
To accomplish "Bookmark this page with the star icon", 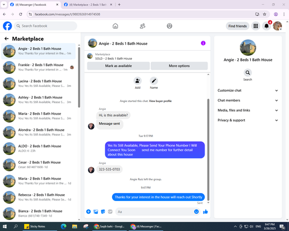I will point(265,14).
